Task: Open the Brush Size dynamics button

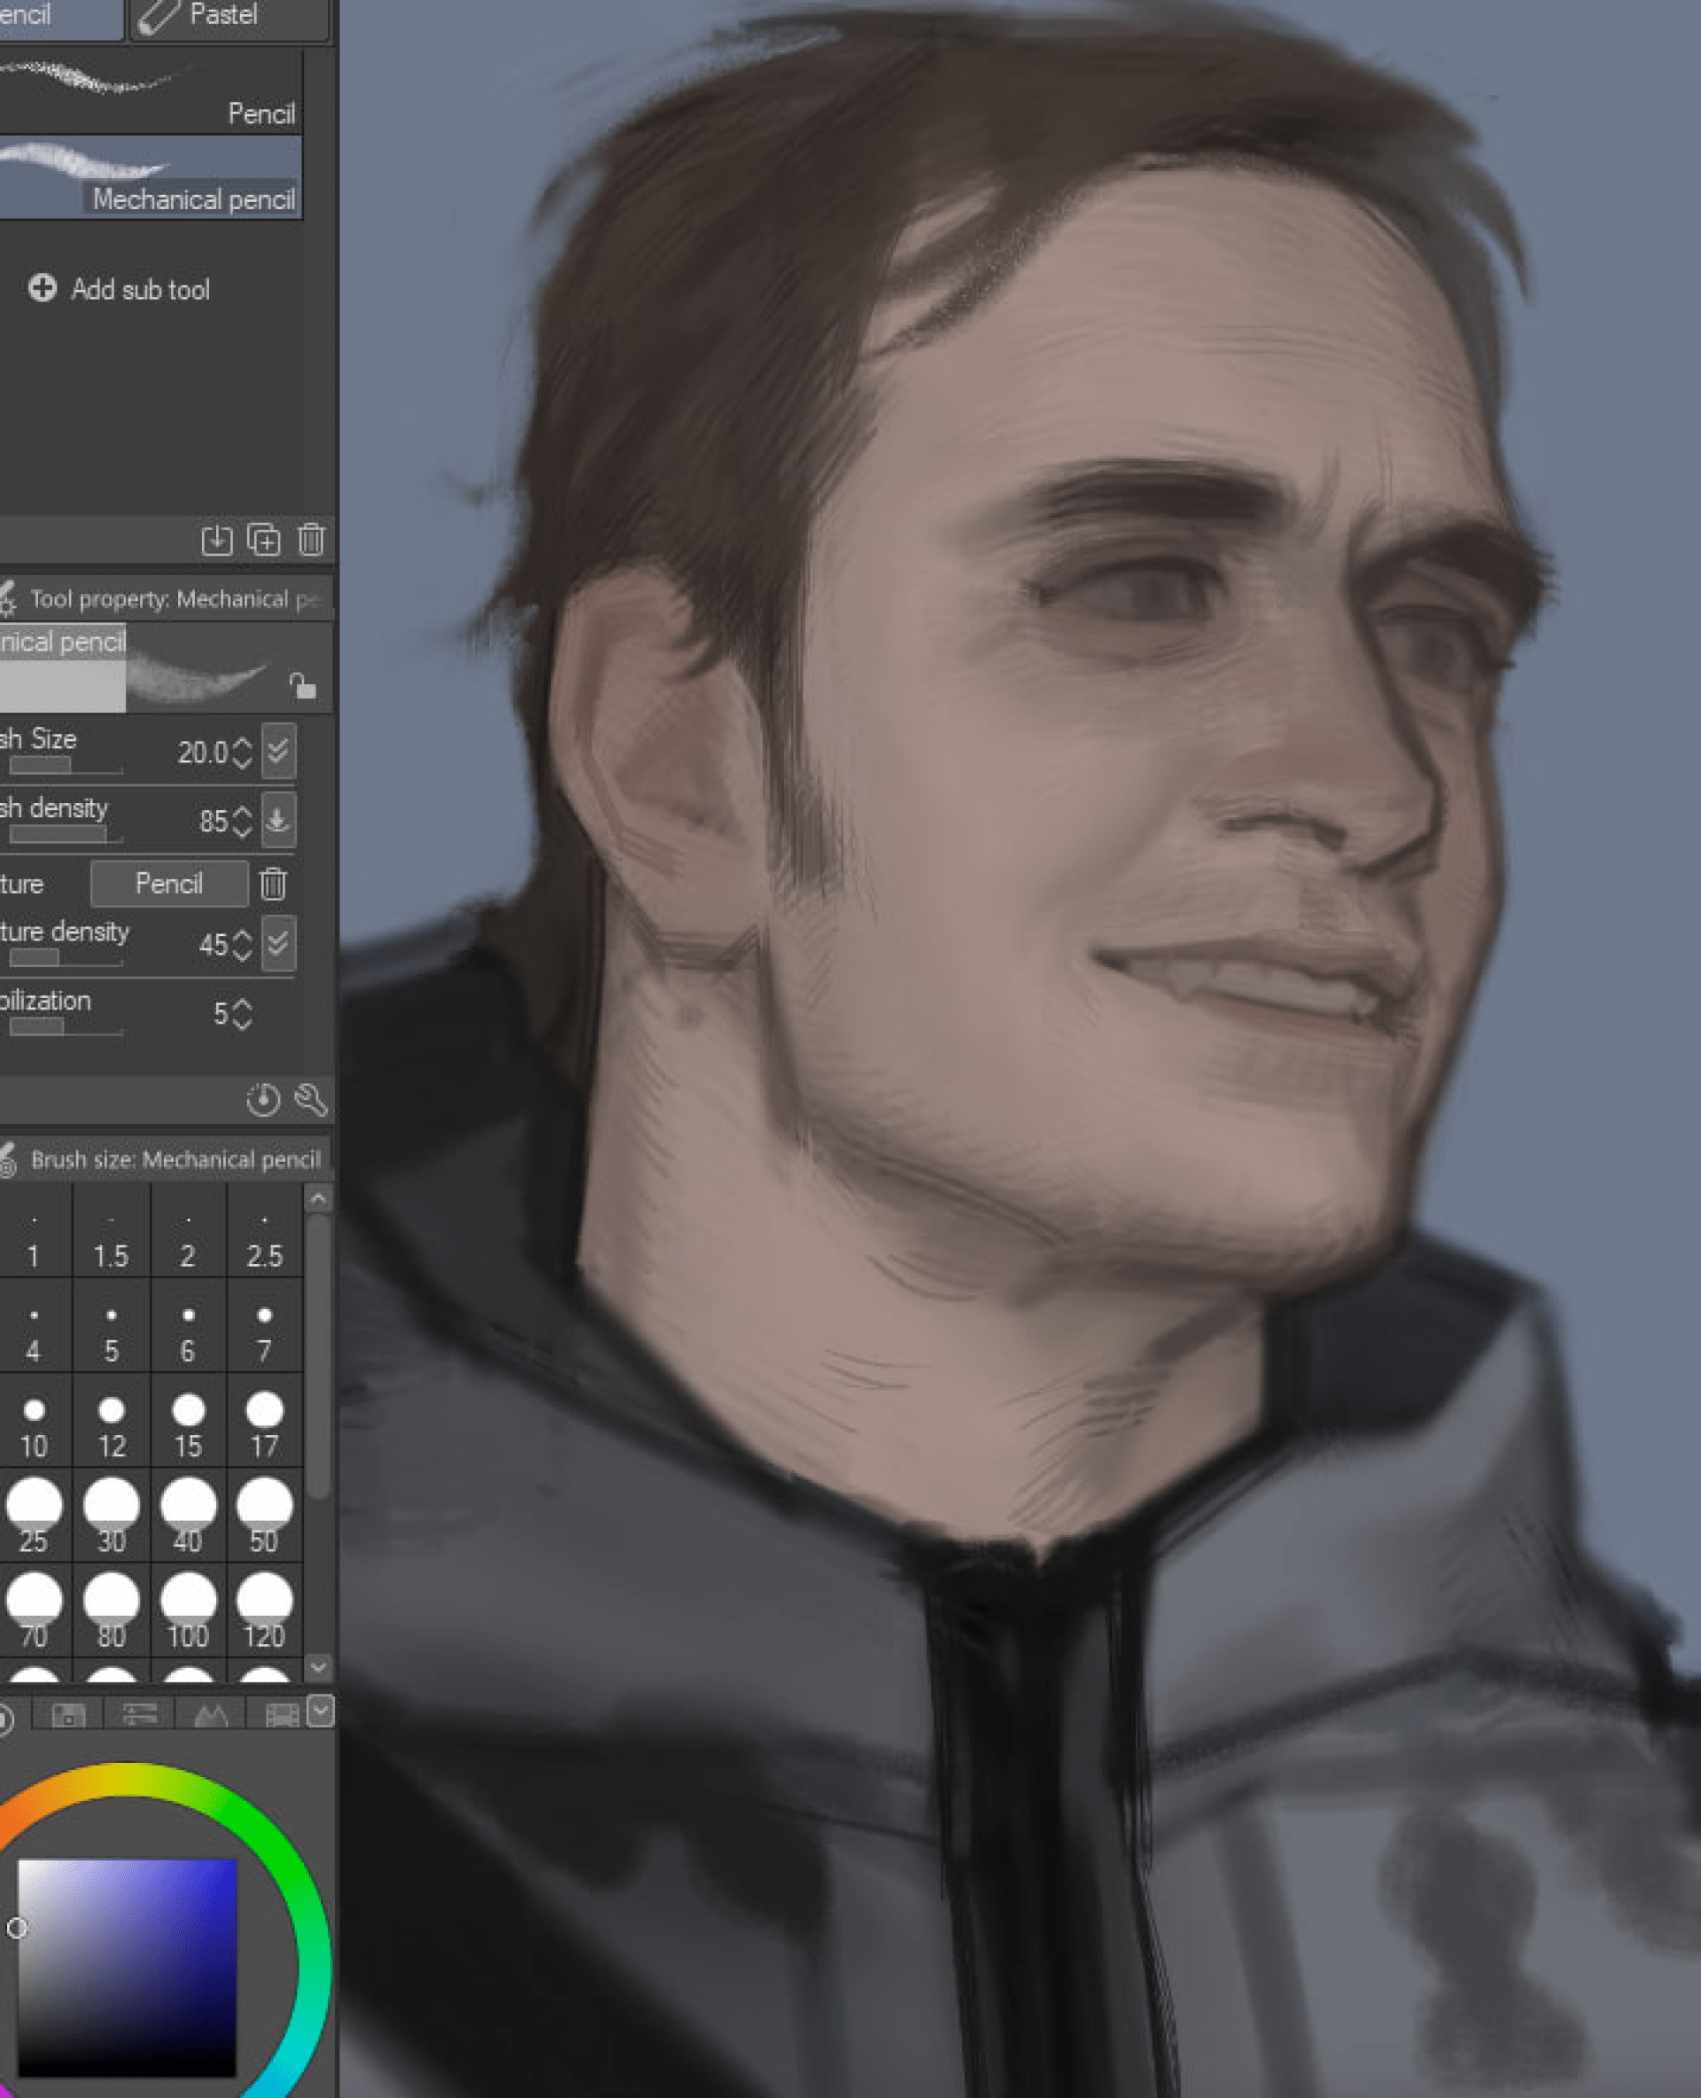Action: click(278, 752)
